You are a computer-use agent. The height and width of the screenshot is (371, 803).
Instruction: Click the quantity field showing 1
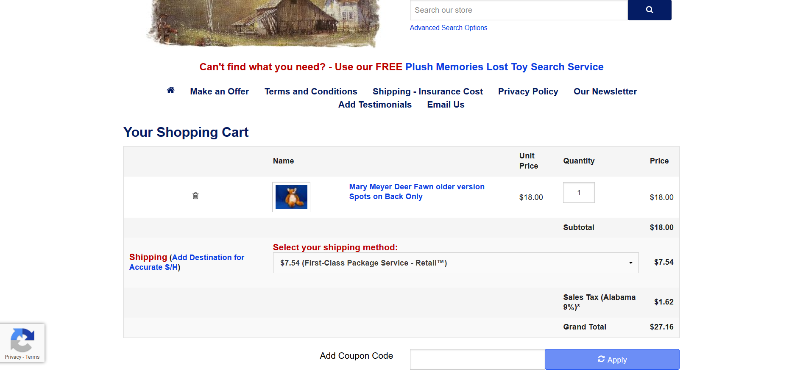[578, 192]
